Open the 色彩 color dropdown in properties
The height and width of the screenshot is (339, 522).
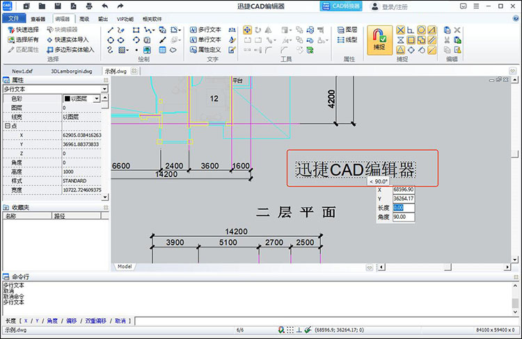click(97, 99)
